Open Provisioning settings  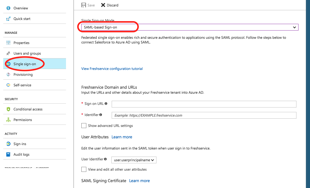pos(34,75)
